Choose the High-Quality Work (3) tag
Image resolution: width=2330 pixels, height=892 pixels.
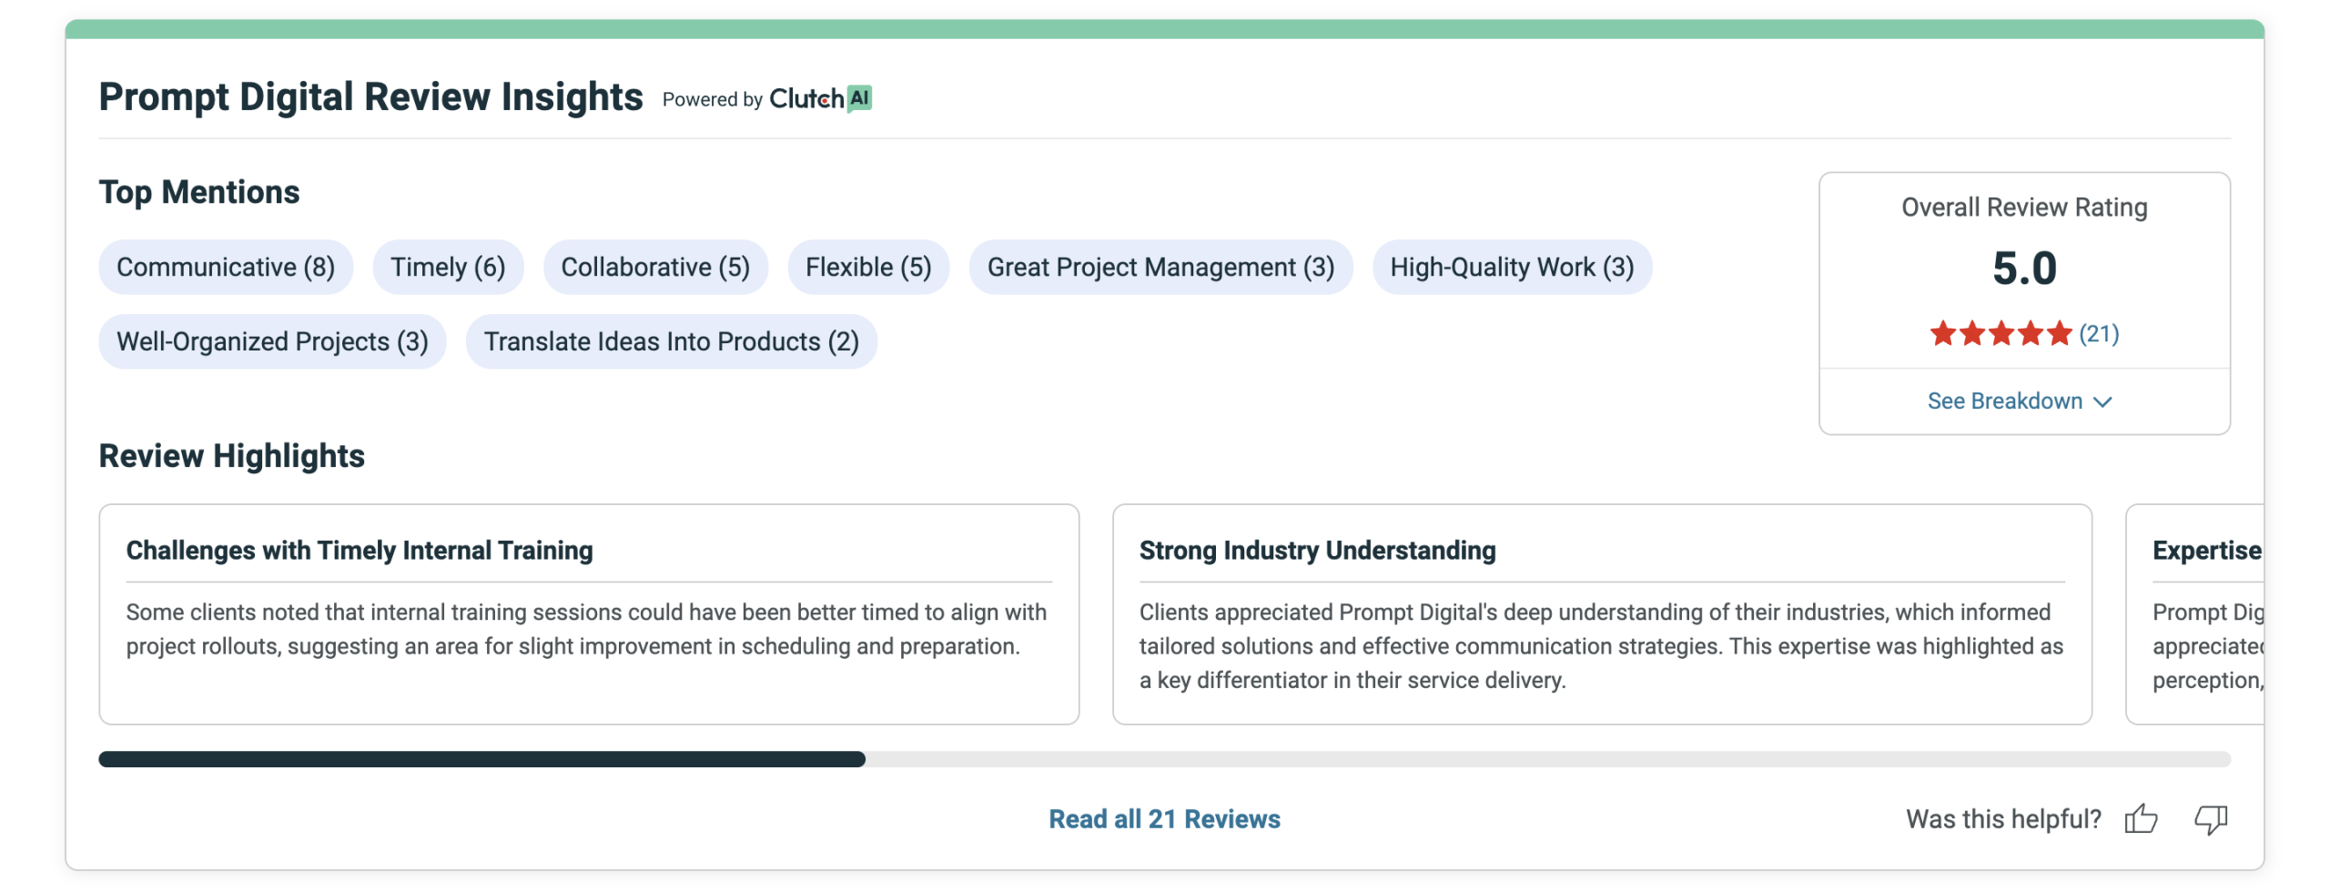(1512, 267)
